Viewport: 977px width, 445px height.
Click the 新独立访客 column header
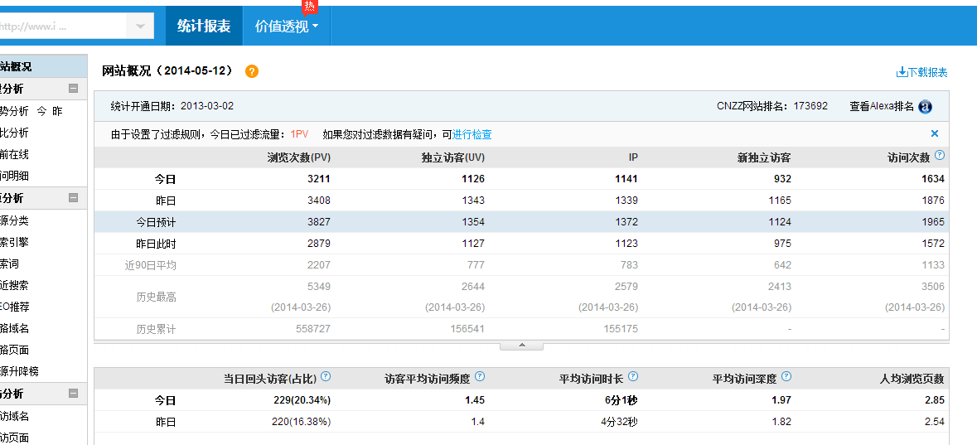point(765,157)
